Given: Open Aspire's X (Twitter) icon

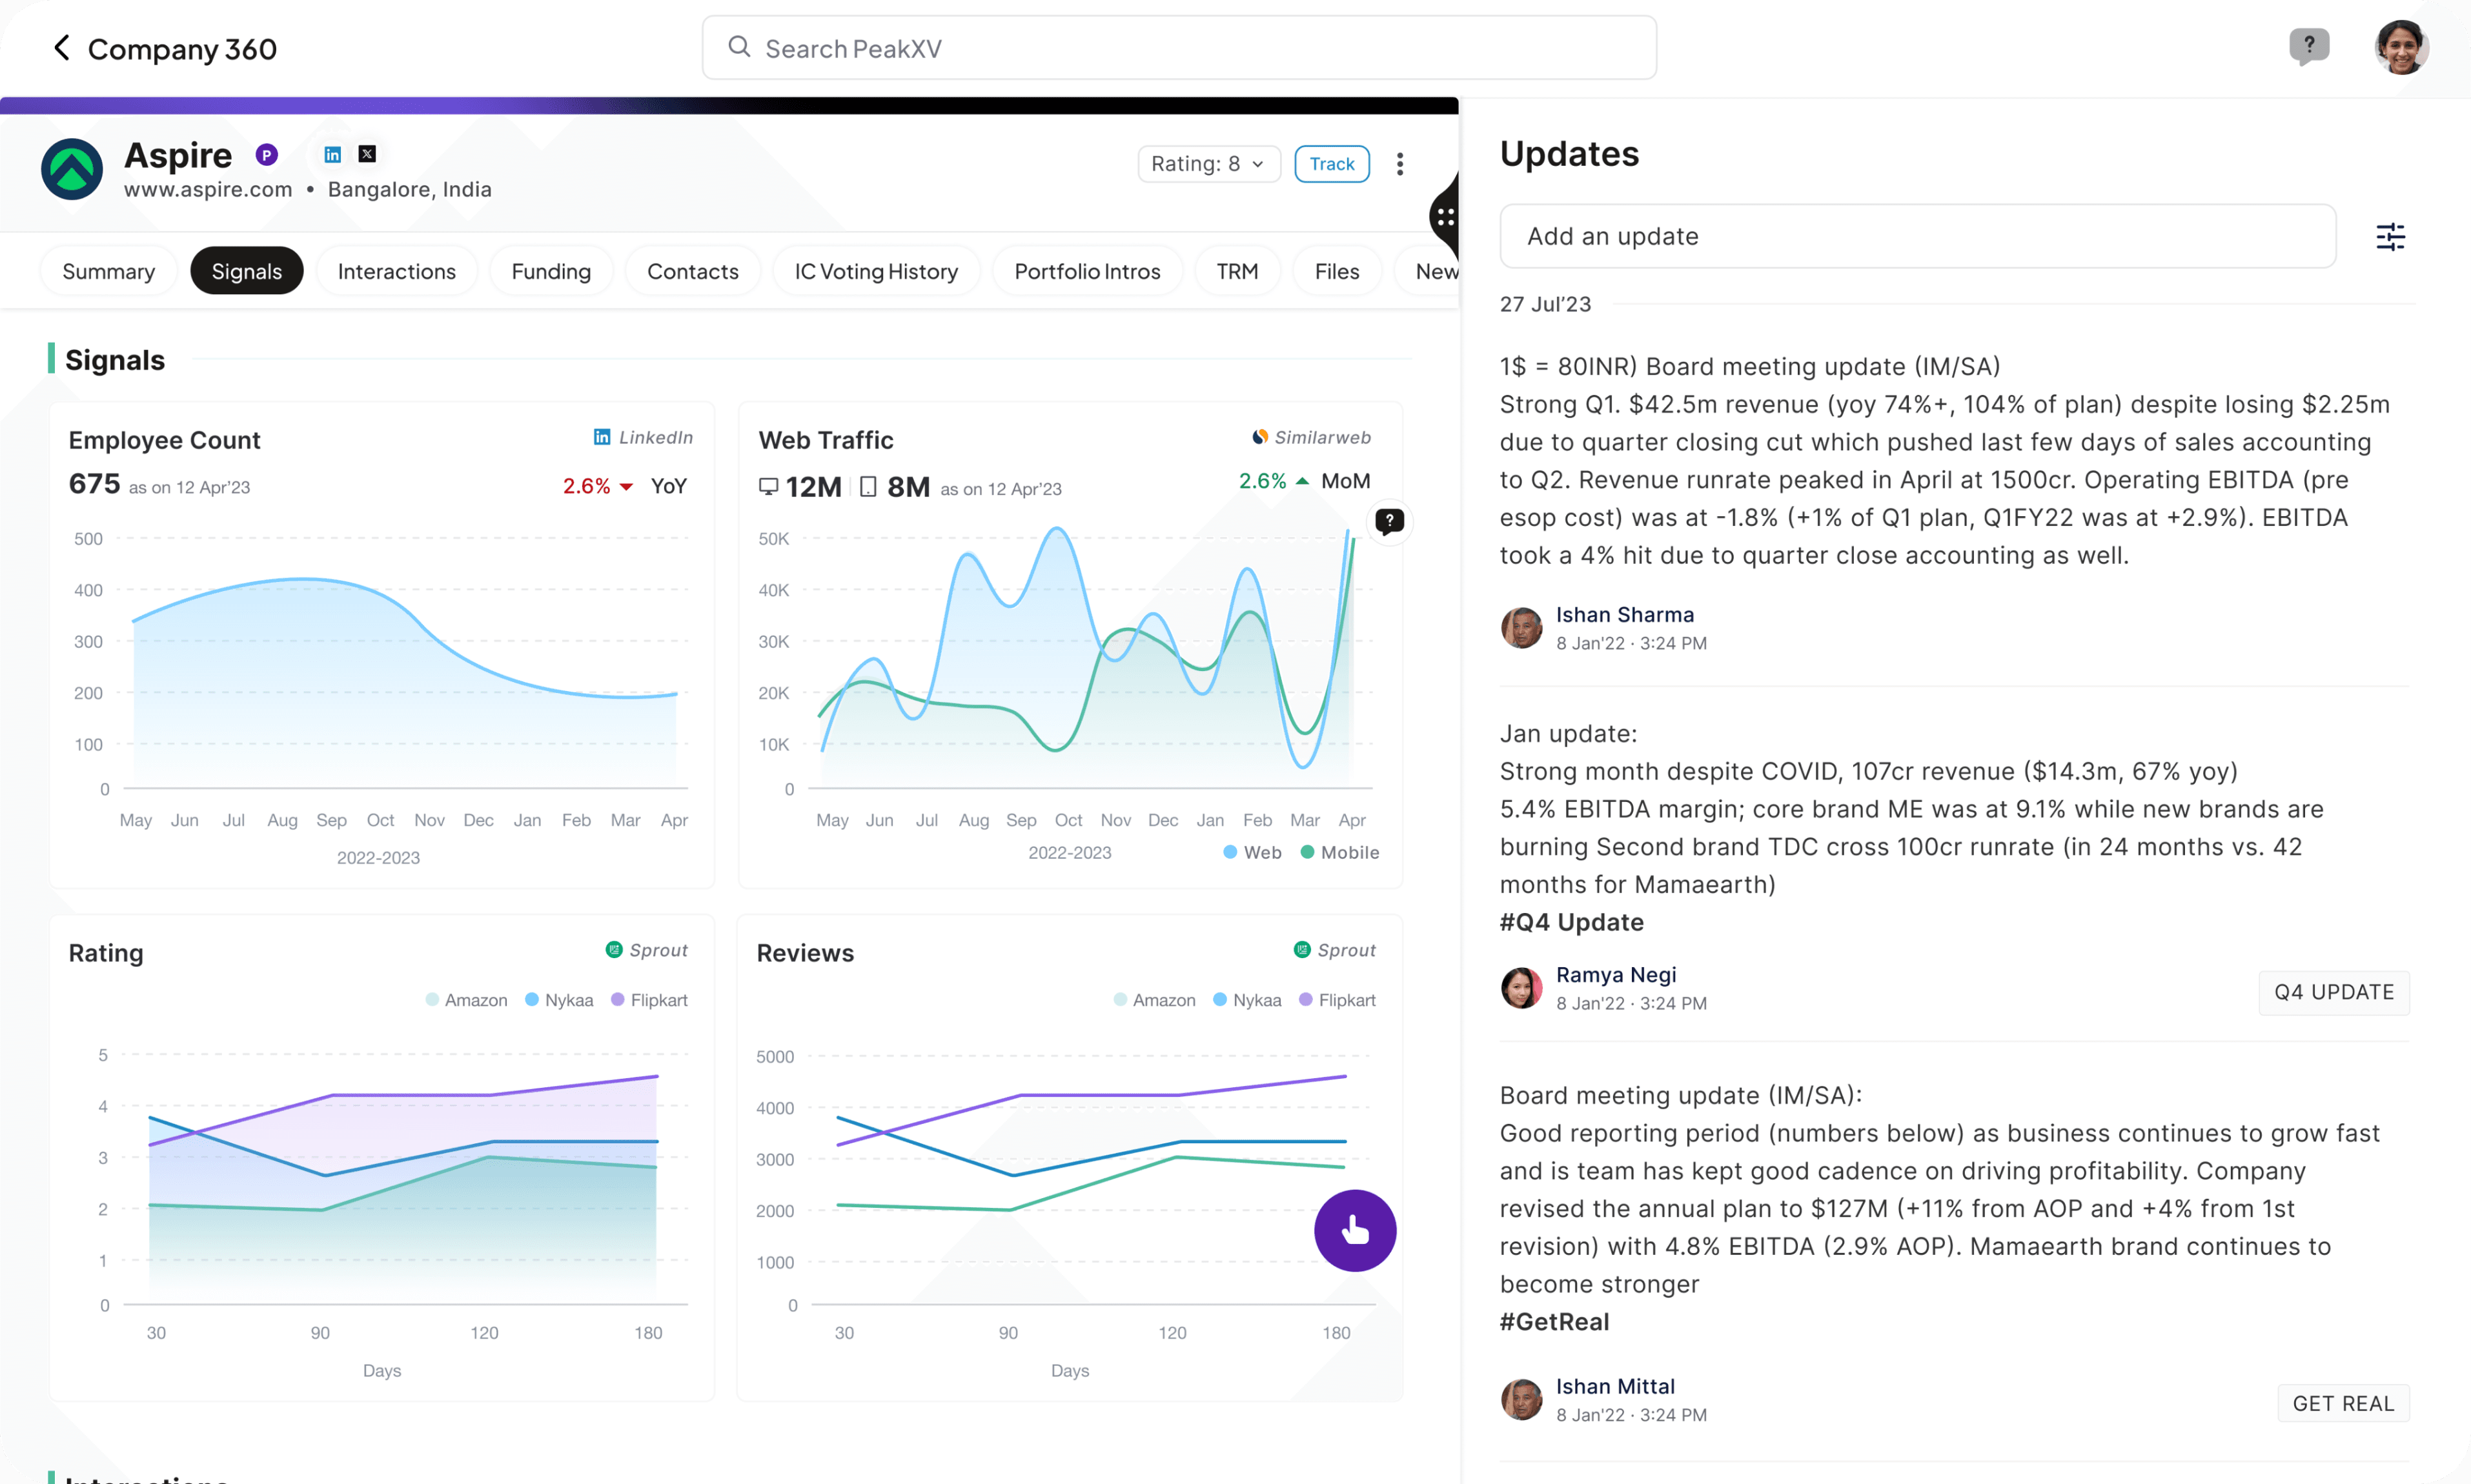Looking at the screenshot, I should coord(367,154).
